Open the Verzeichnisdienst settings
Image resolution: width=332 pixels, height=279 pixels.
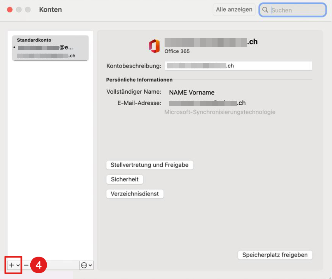(x=135, y=194)
